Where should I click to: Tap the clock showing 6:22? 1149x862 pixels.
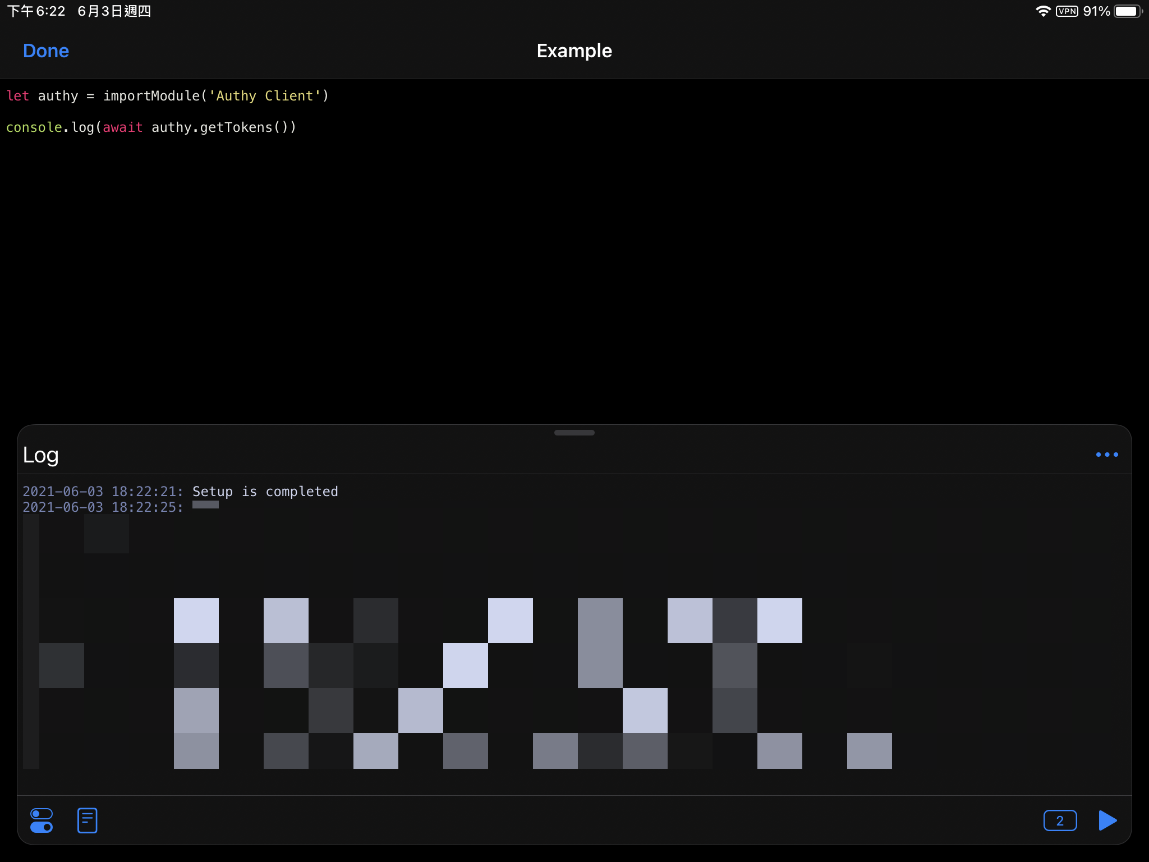pos(37,11)
